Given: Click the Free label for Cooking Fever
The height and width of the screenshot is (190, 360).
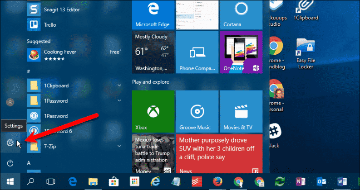Looking at the screenshot, I should (x=115, y=52).
